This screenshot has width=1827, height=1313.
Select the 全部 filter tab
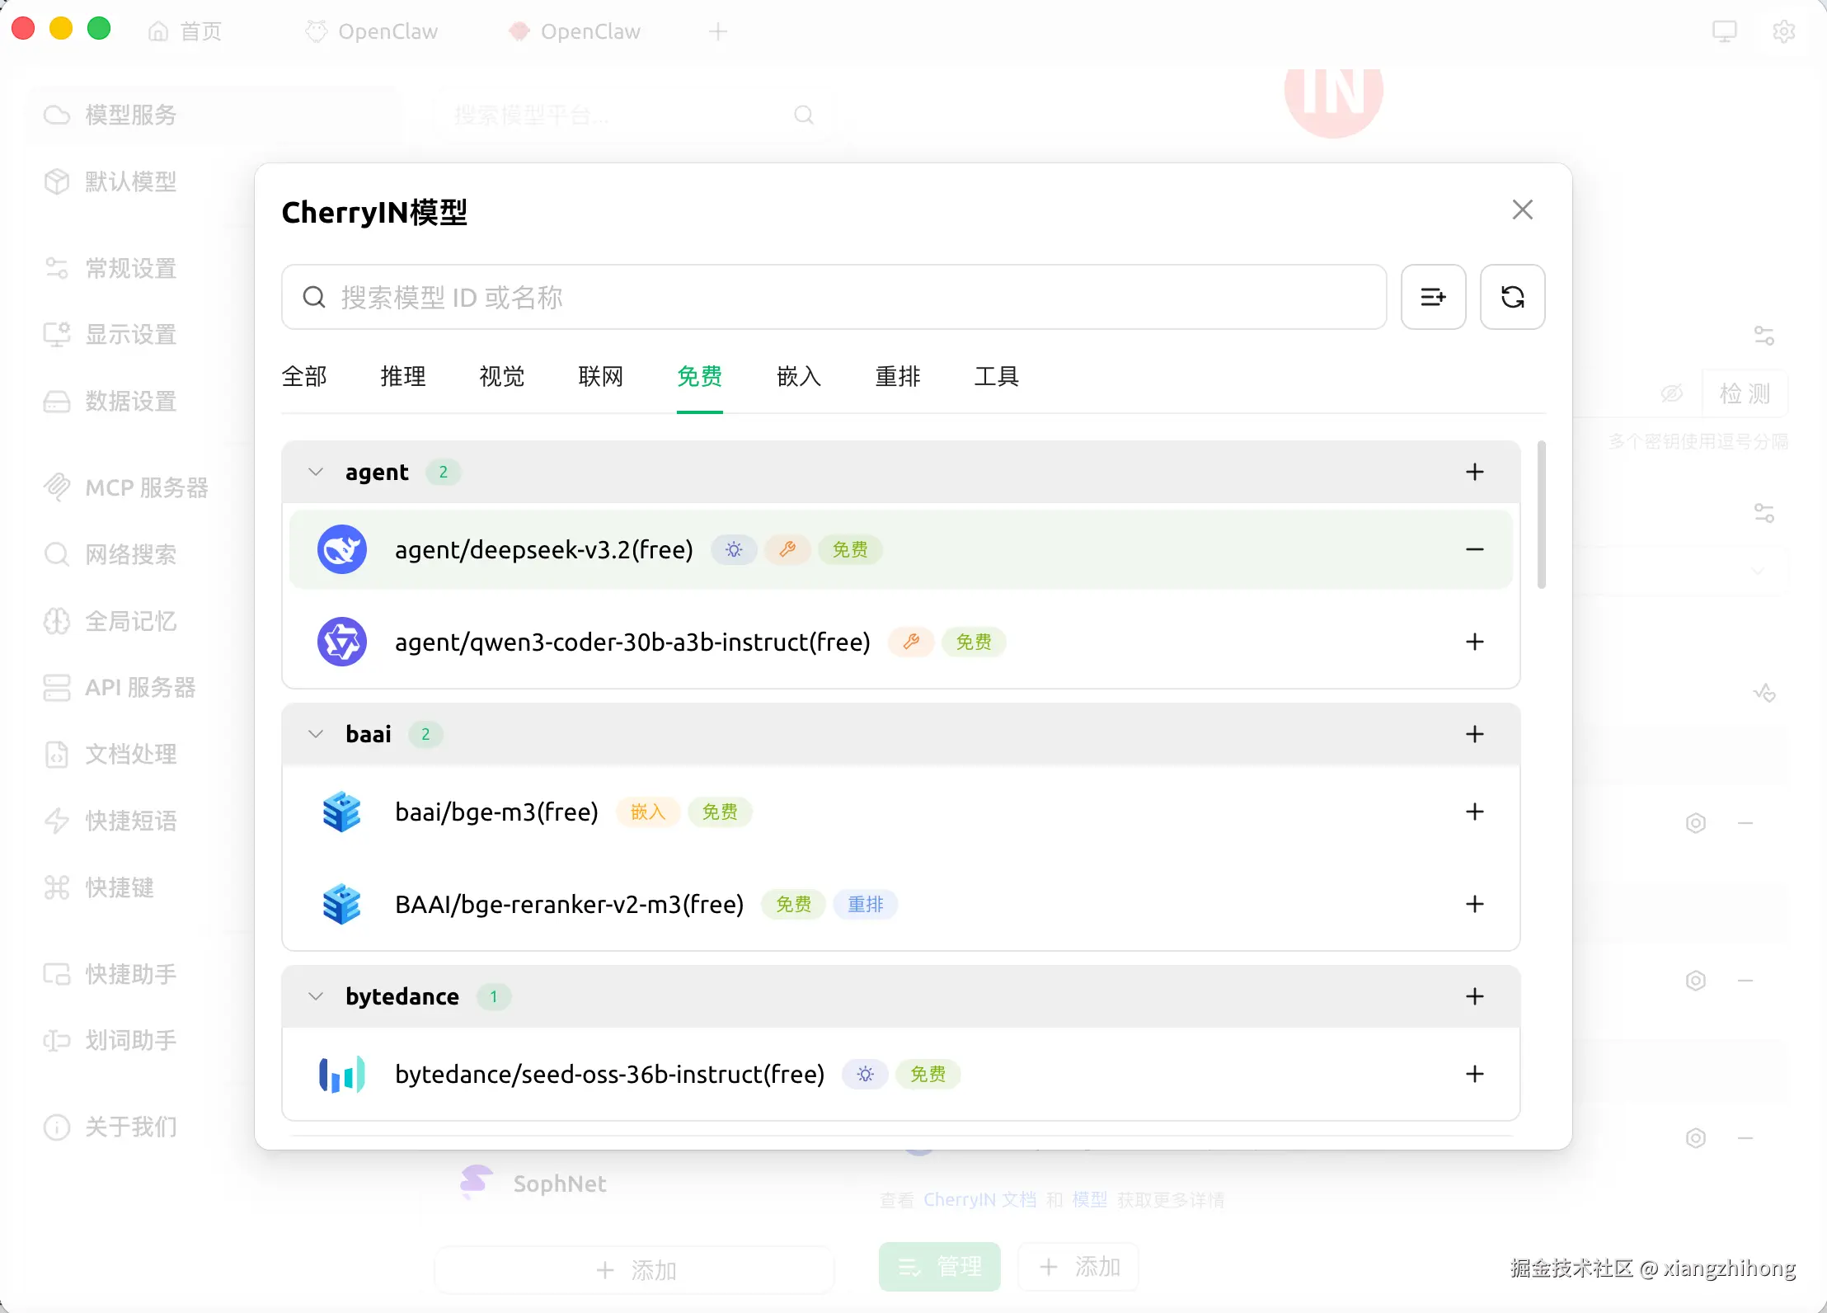[304, 377]
